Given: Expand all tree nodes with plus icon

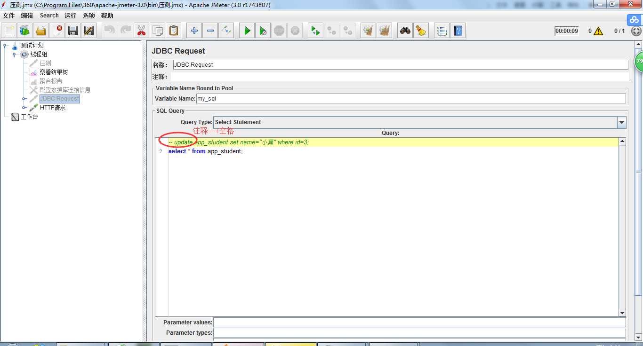Looking at the screenshot, I should pos(194,31).
